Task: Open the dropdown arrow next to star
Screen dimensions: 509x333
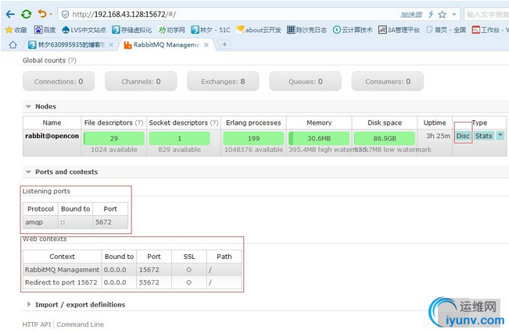Action: pyautogui.click(x=453, y=15)
